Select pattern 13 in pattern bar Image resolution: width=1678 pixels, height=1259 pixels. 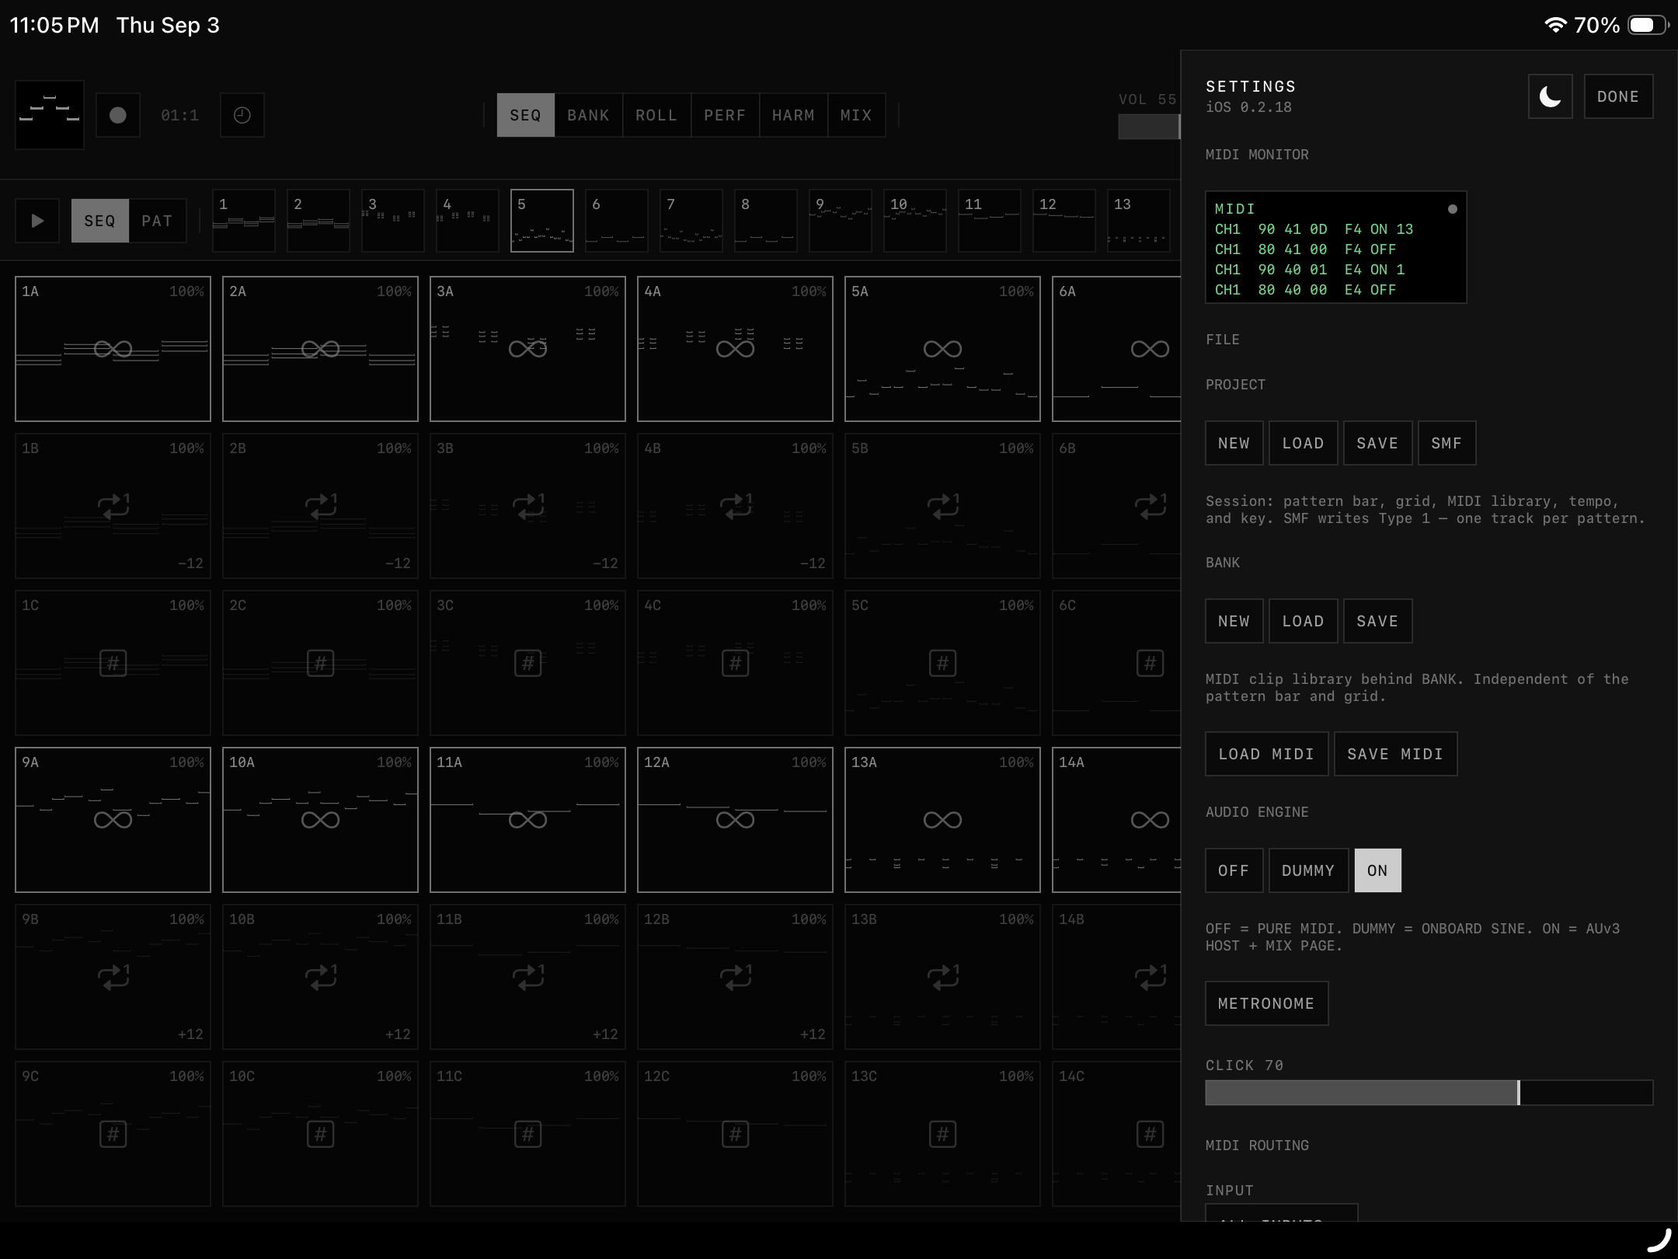(1139, 221)
